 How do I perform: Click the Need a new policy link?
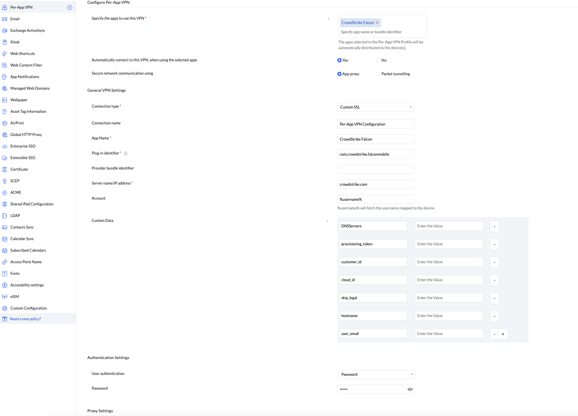point(25,319)
